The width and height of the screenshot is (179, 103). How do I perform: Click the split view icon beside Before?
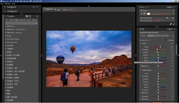(55, 9)
